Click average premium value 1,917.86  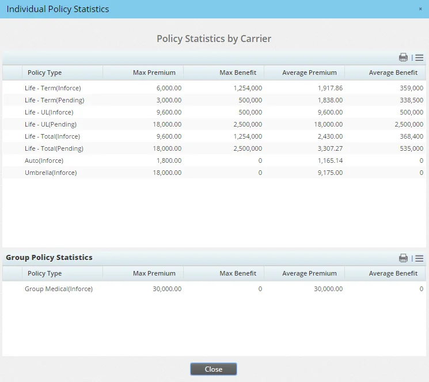pos(330,88)
